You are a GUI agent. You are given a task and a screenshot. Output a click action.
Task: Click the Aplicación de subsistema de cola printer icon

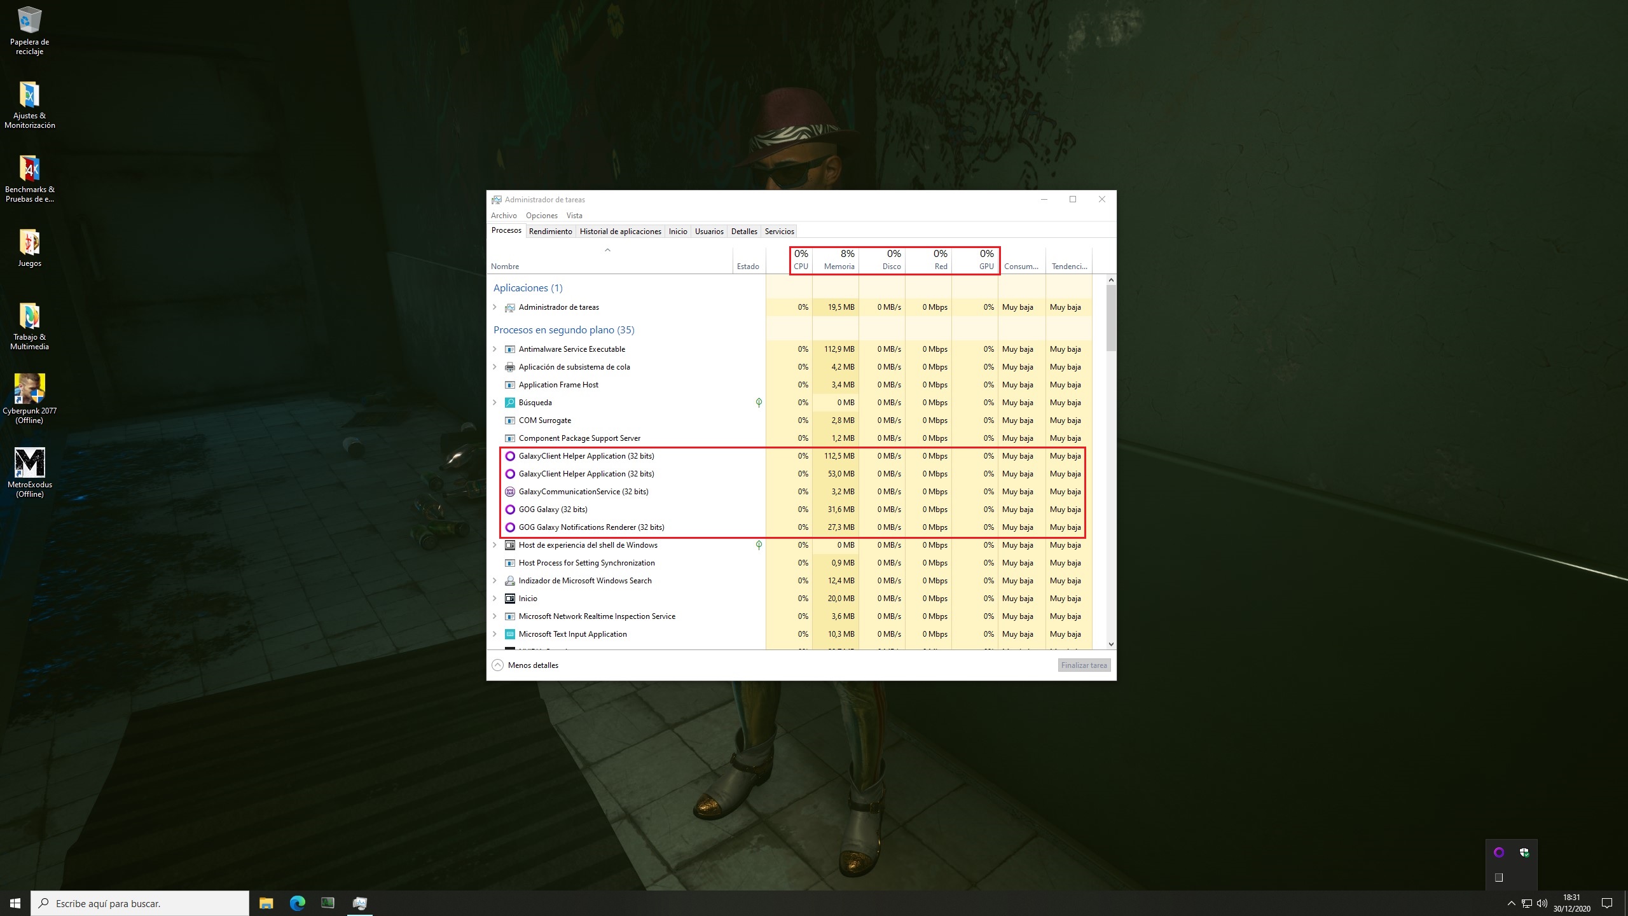click(x=510, y=367)
